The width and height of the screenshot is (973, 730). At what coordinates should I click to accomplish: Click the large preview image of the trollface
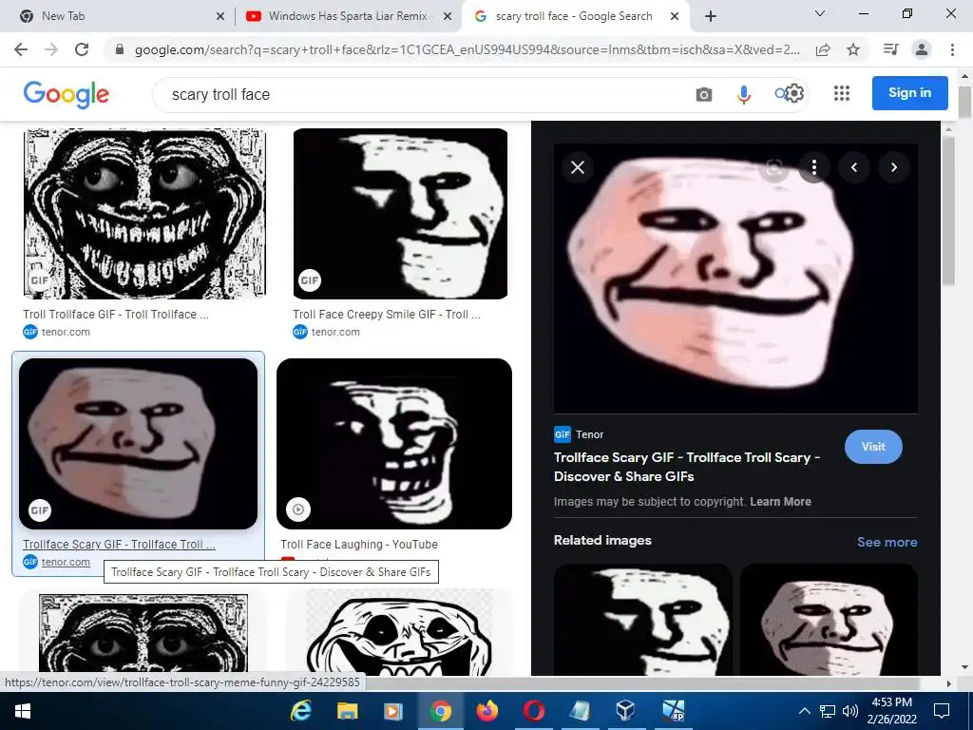coord(735,279)
